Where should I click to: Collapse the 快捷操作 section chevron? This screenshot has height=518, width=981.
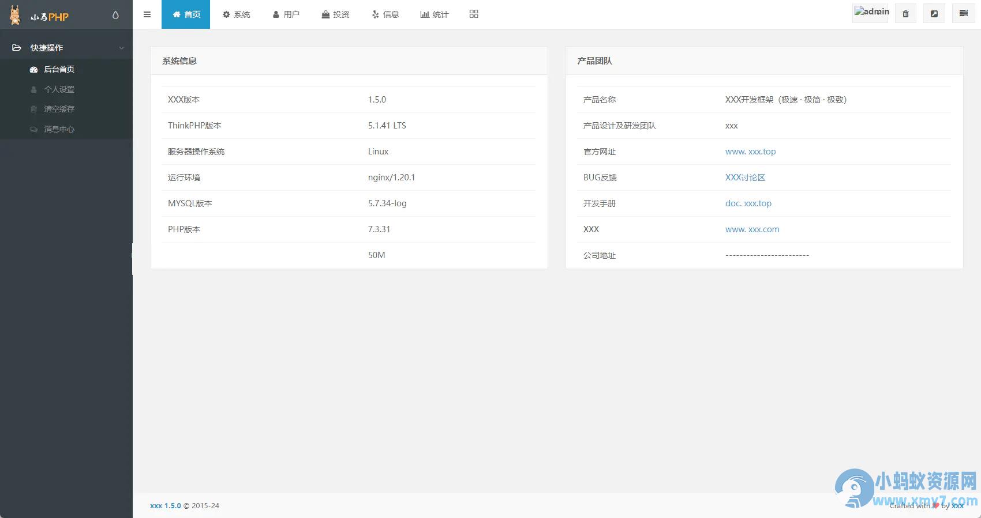point(121,48)
